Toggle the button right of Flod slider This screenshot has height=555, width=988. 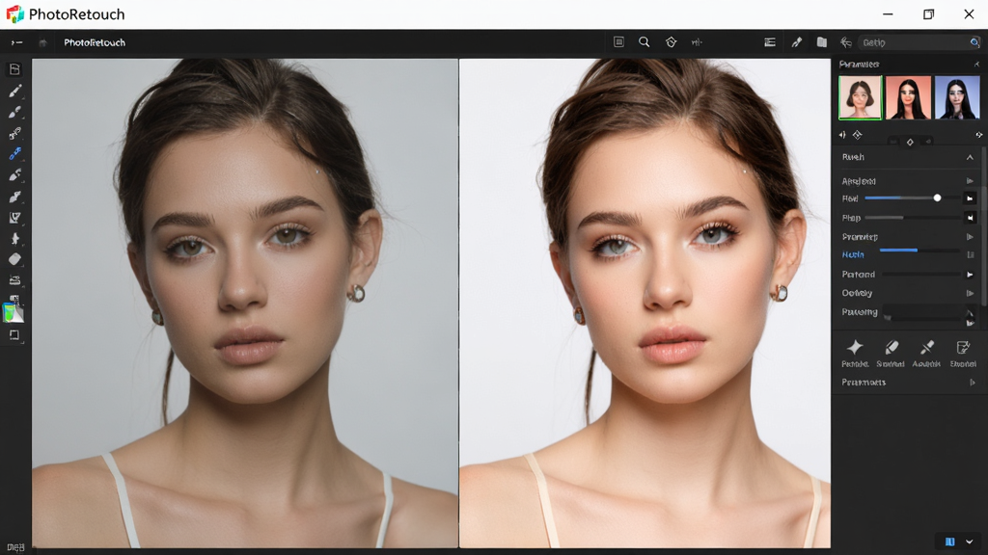point(971,198)
